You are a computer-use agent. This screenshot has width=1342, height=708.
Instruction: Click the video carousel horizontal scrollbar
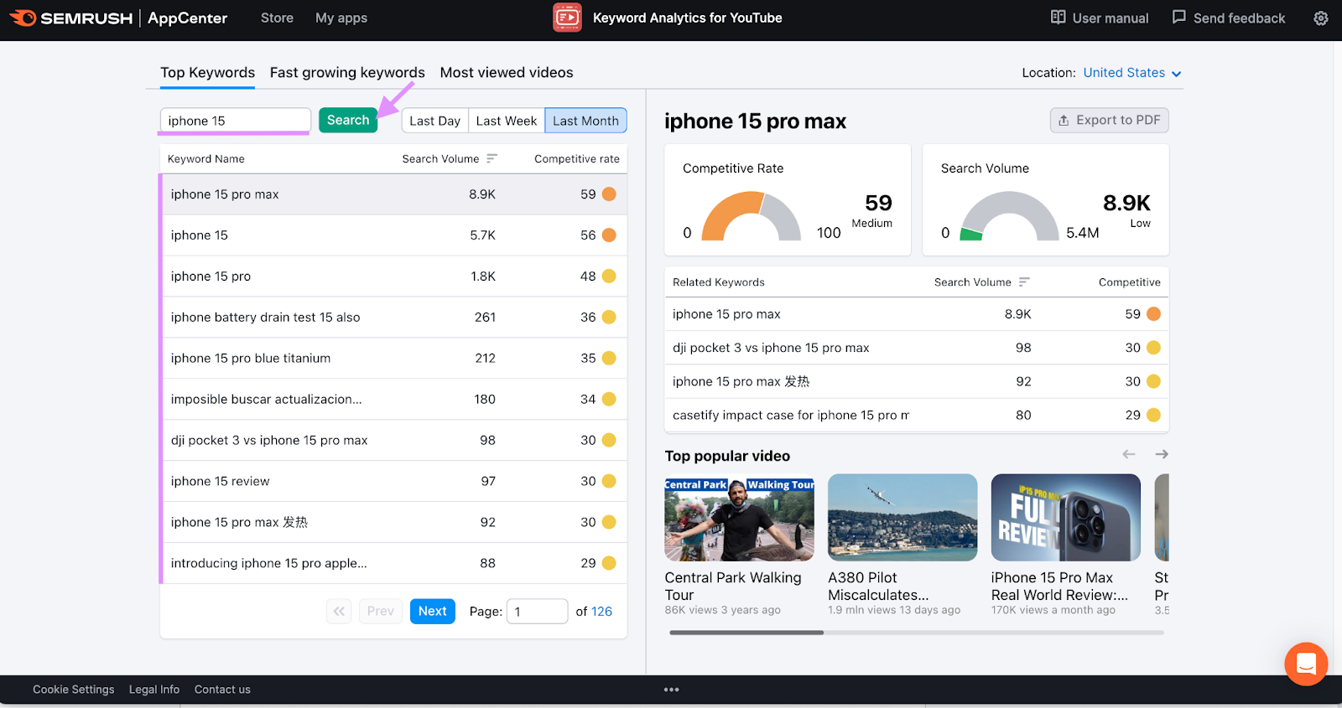point(746,633)
